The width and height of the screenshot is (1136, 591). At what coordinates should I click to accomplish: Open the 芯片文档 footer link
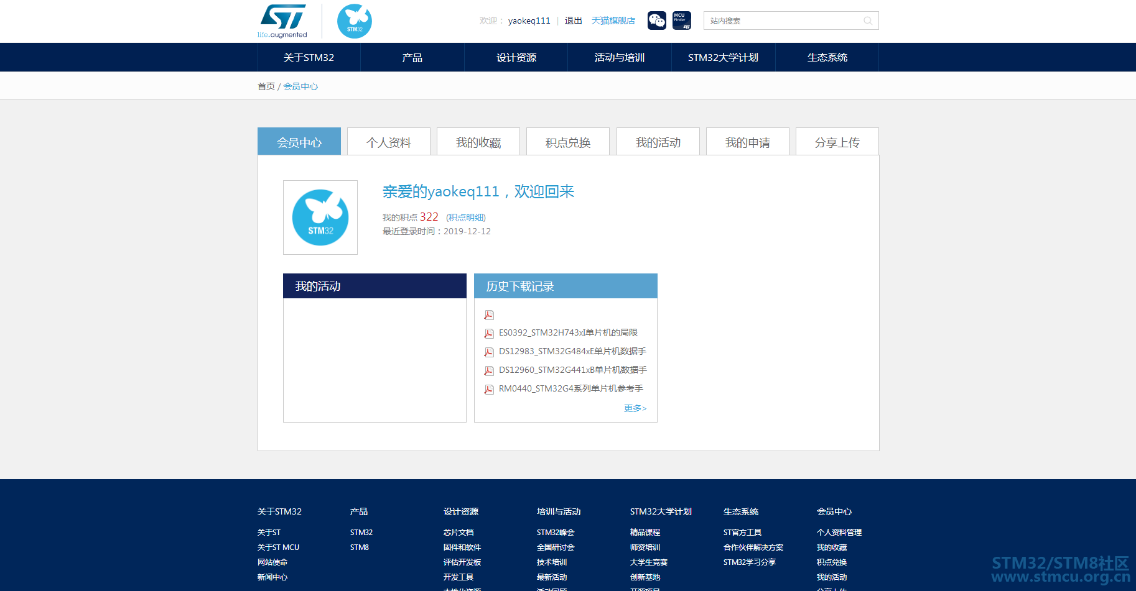459,533
